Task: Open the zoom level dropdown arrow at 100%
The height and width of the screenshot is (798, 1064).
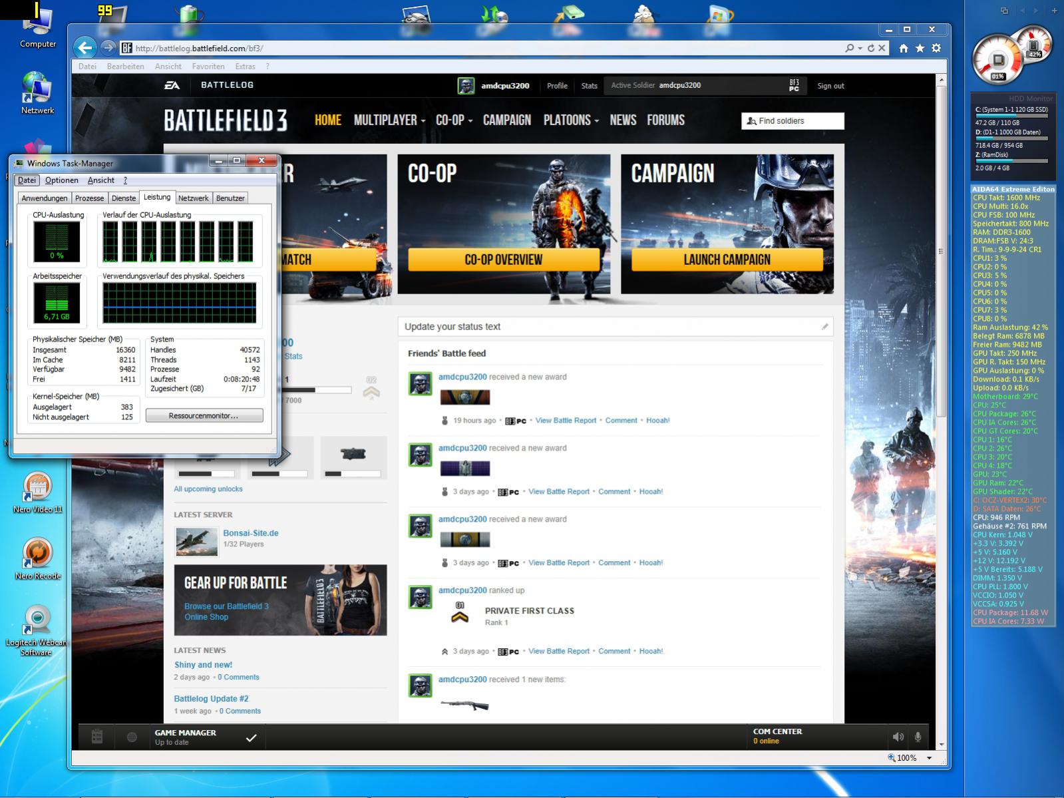Action: click(930, 757)
